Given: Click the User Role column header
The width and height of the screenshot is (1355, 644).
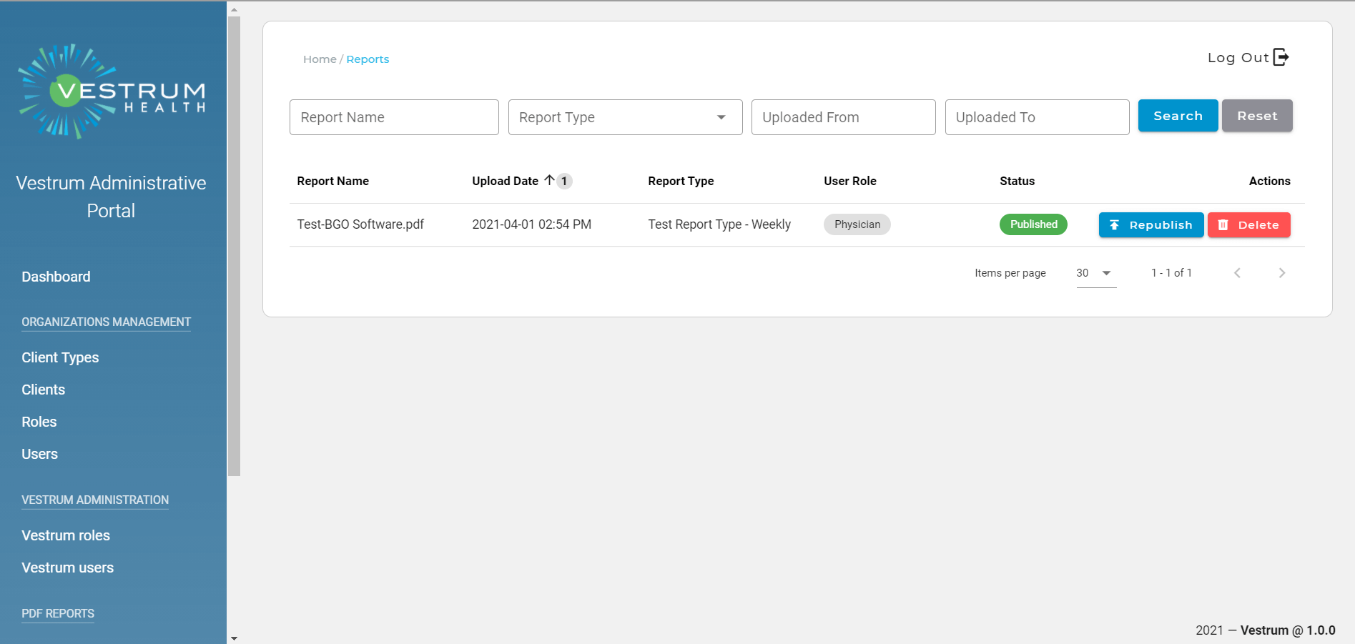Looking at the screenshot, I should coord(849,181).
